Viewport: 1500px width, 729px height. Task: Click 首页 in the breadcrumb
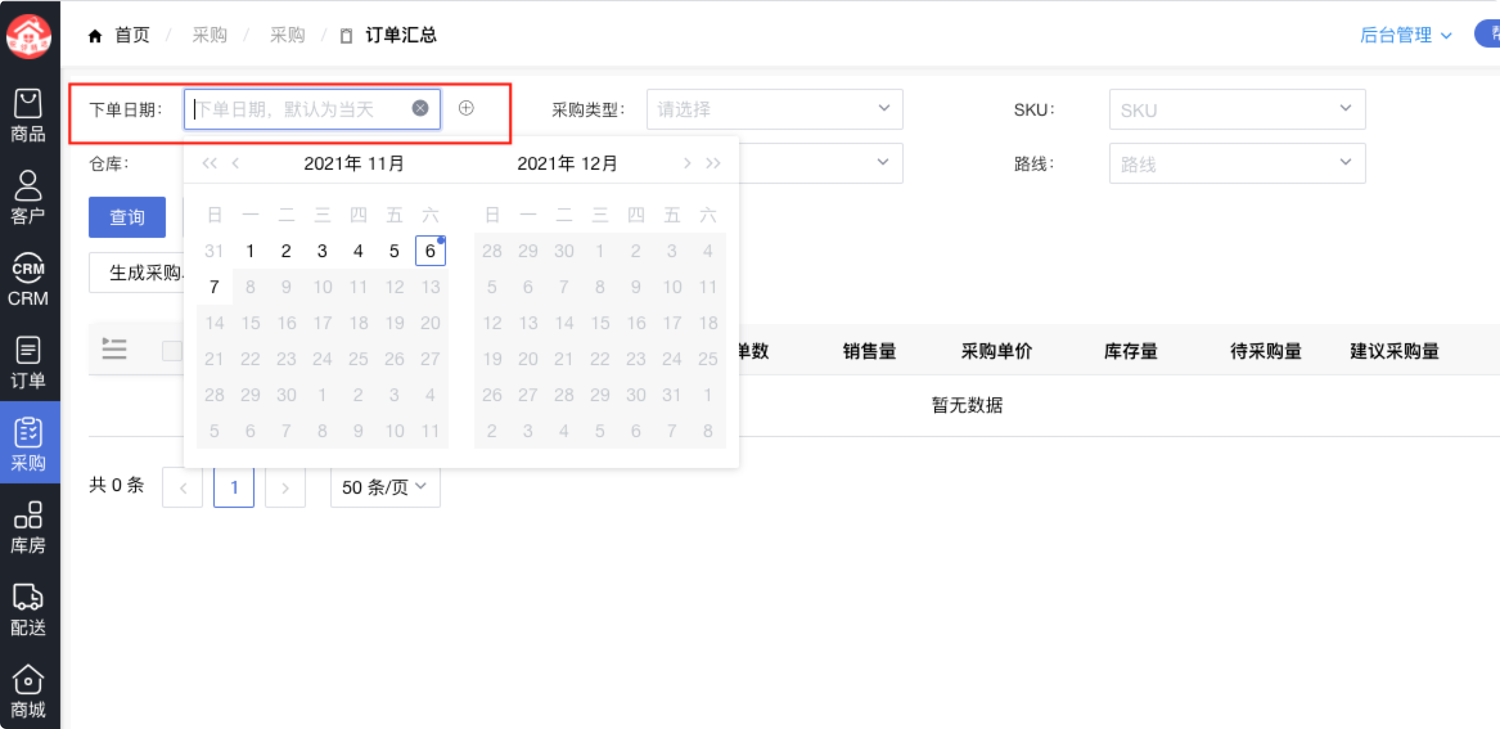(x=132, y=35)
